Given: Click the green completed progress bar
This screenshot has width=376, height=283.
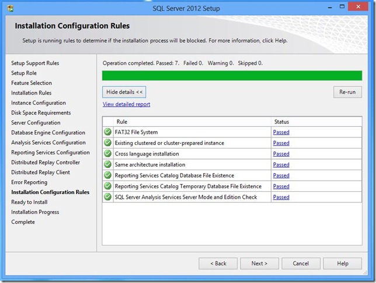Looking at the screenshot, I should (x=232, y=75).
